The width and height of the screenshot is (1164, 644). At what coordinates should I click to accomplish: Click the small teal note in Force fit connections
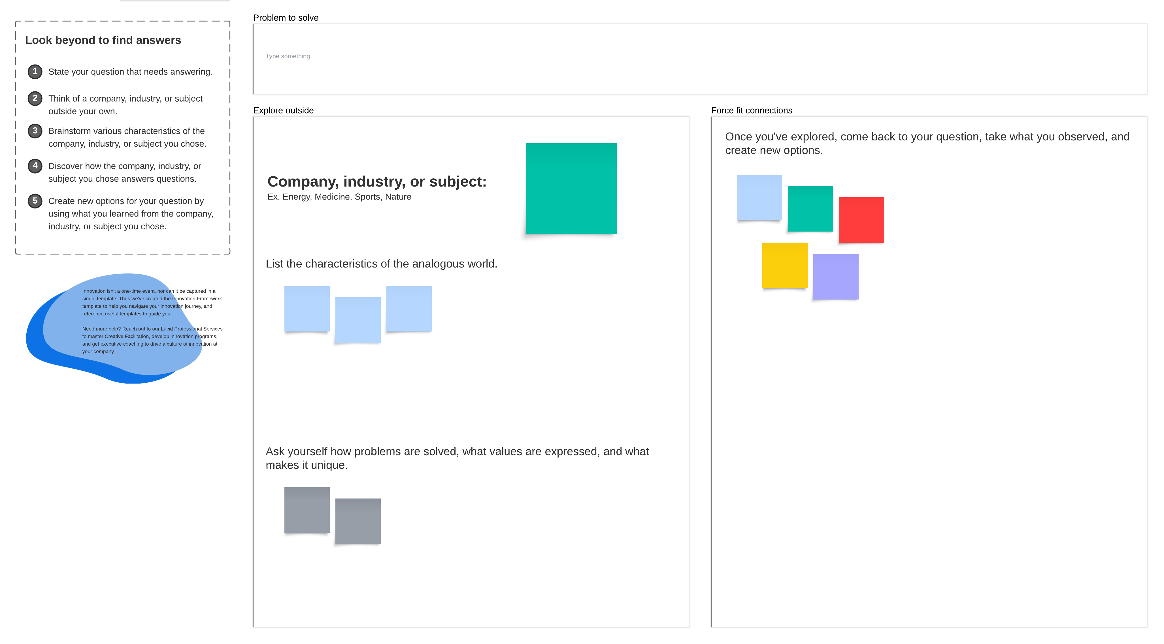(810, 209)
